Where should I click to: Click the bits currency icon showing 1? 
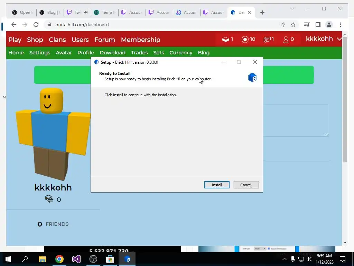225,39
